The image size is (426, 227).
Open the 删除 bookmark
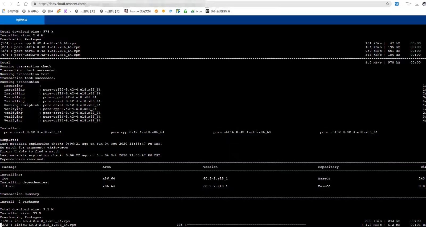pyautogui.click(x=48, y=11)
